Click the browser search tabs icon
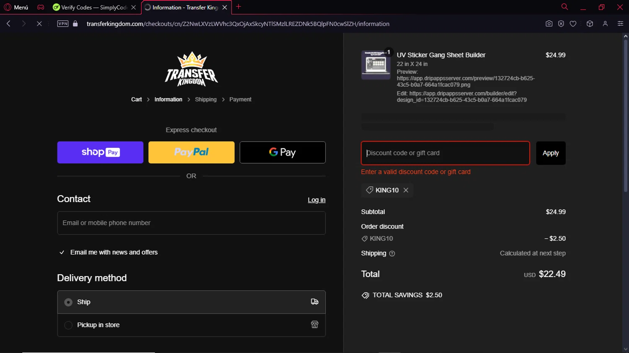The image size is (629, 353). coord(564,7)
